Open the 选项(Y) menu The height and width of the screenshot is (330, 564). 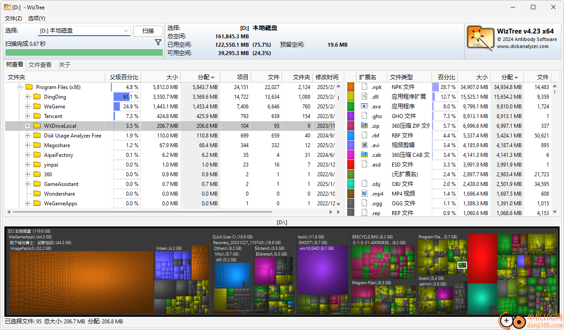(x=37, y=19)
